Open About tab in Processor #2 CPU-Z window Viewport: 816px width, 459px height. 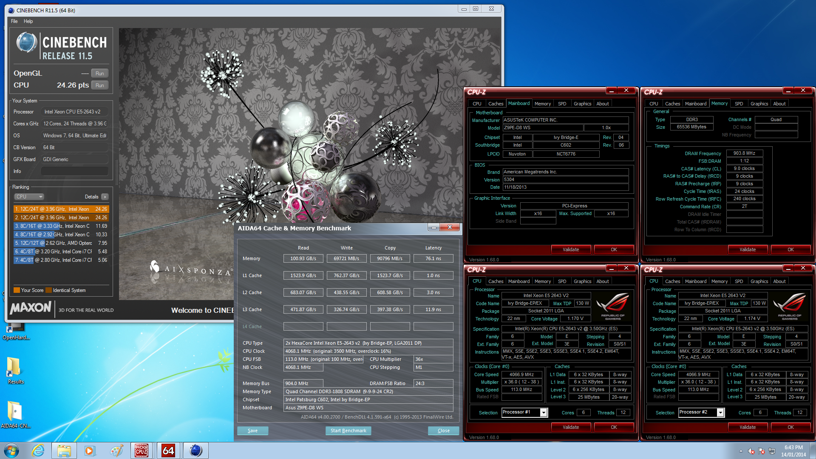779,281
